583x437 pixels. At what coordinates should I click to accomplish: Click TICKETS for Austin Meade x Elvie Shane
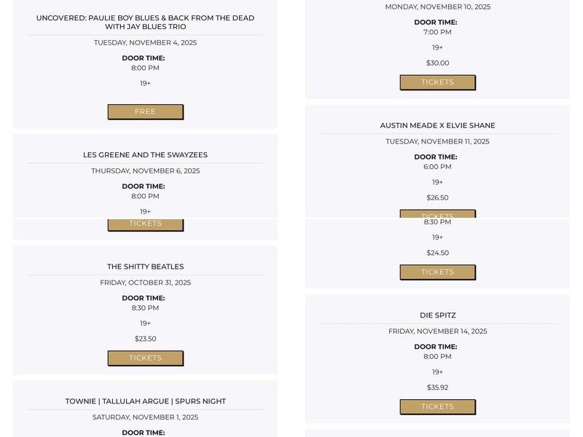(x=437, y=215)
